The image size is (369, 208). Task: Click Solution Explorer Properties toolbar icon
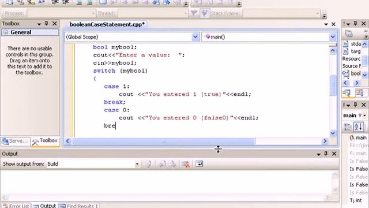(x=349, y=34)
